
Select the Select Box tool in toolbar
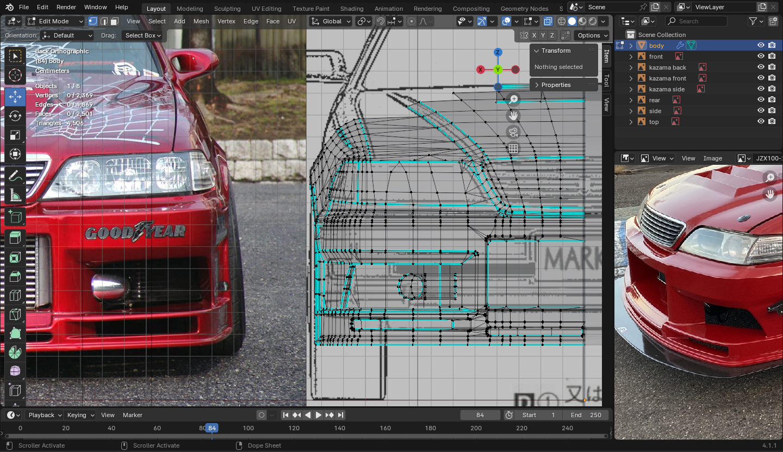[15, 56]
